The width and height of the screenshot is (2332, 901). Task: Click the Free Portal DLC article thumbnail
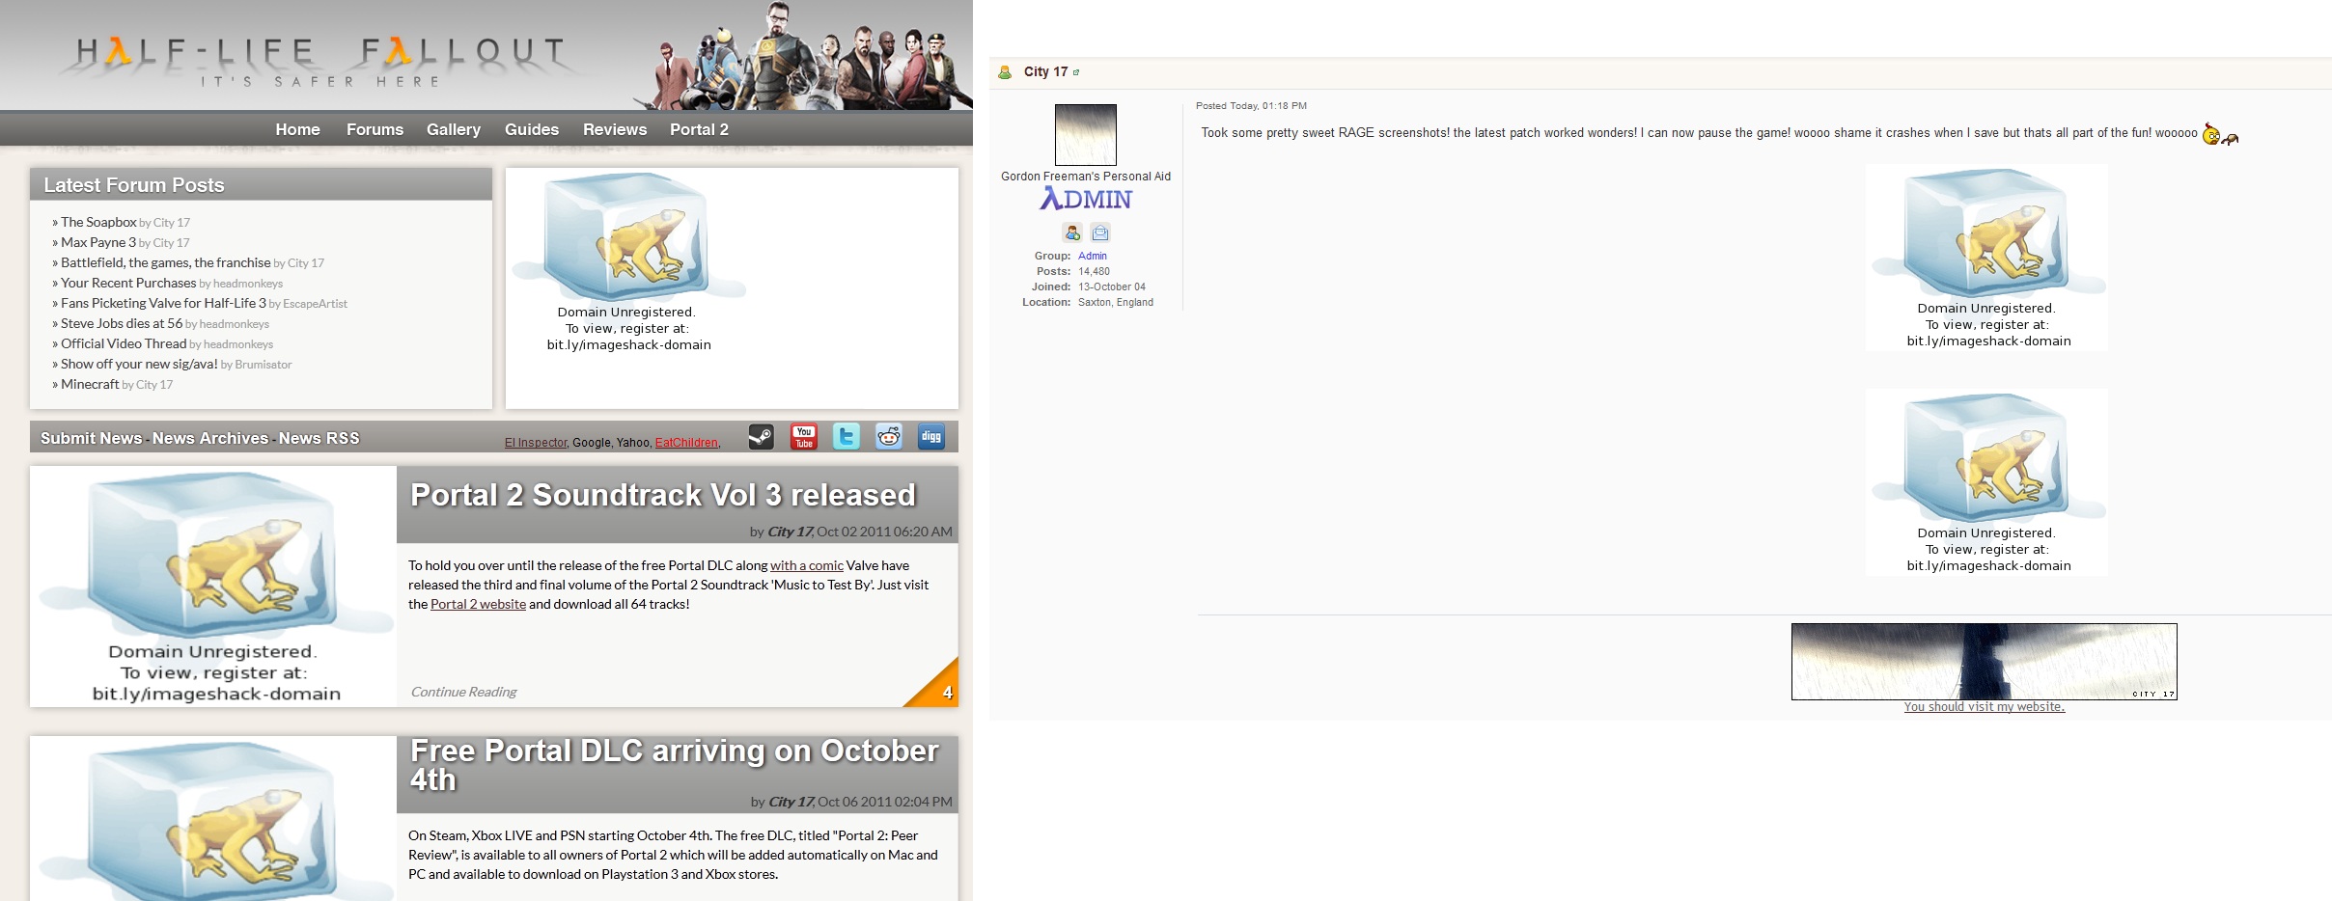pyautogui.click(x=213, y=818)
